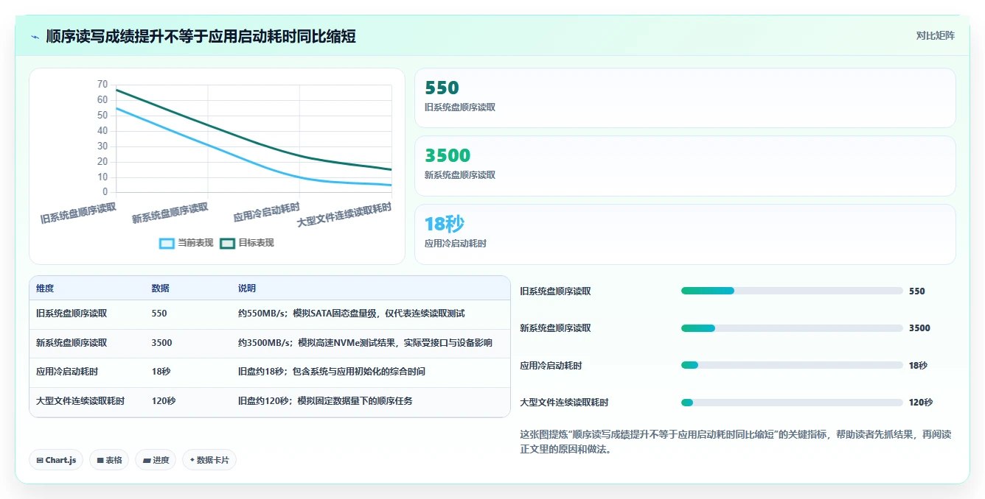The height and width of the screenshot is (499, 985).
Task: Click the 对比矩阵 label in header
Action: point(935,35)
